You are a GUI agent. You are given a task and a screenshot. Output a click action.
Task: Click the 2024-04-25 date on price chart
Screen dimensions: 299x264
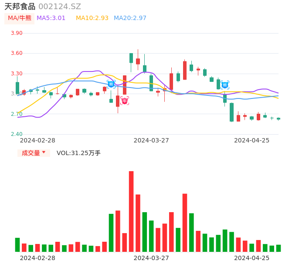click(x=251, y=140)
